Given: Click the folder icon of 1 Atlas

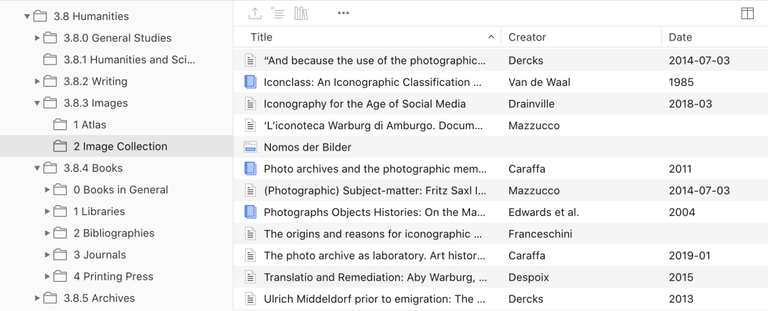Looking at the screenshot, I should (x=60, y=125).
